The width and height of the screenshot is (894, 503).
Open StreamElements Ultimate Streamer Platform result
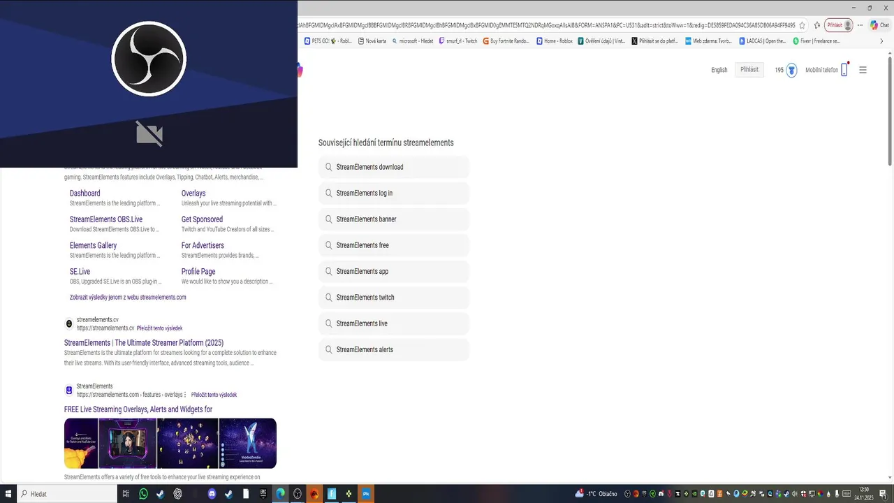144,343
